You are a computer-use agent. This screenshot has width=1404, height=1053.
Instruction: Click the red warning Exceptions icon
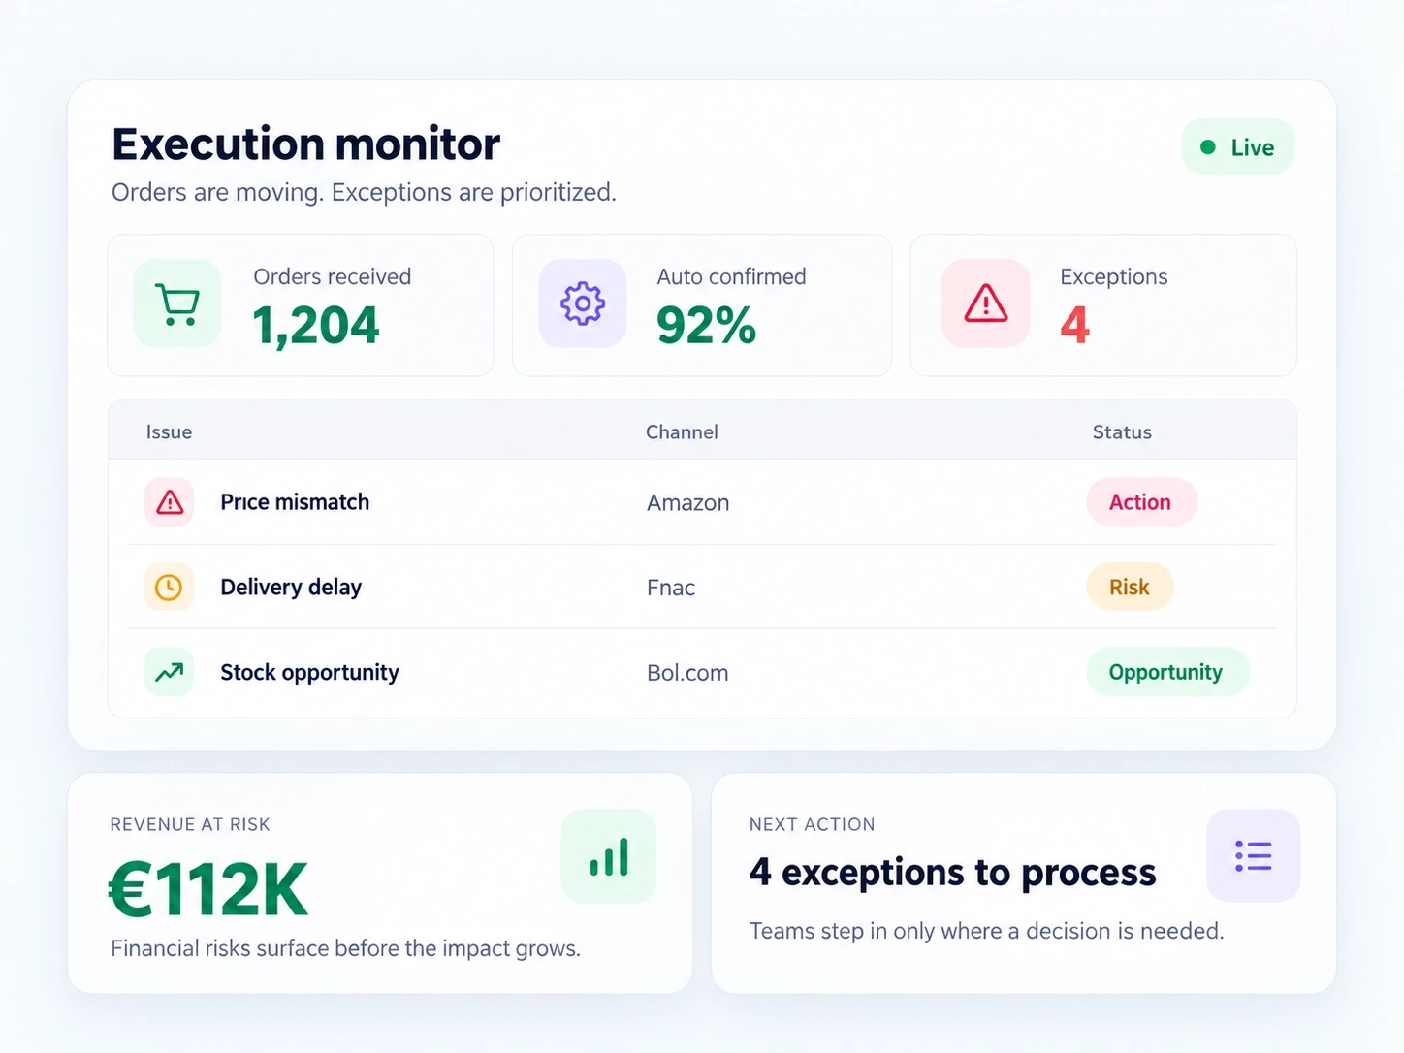(986, 303)
